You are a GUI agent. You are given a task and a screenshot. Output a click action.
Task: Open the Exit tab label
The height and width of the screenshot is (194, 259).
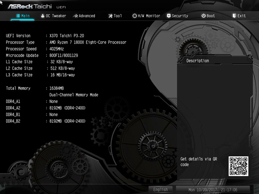(x=241, y=16)
